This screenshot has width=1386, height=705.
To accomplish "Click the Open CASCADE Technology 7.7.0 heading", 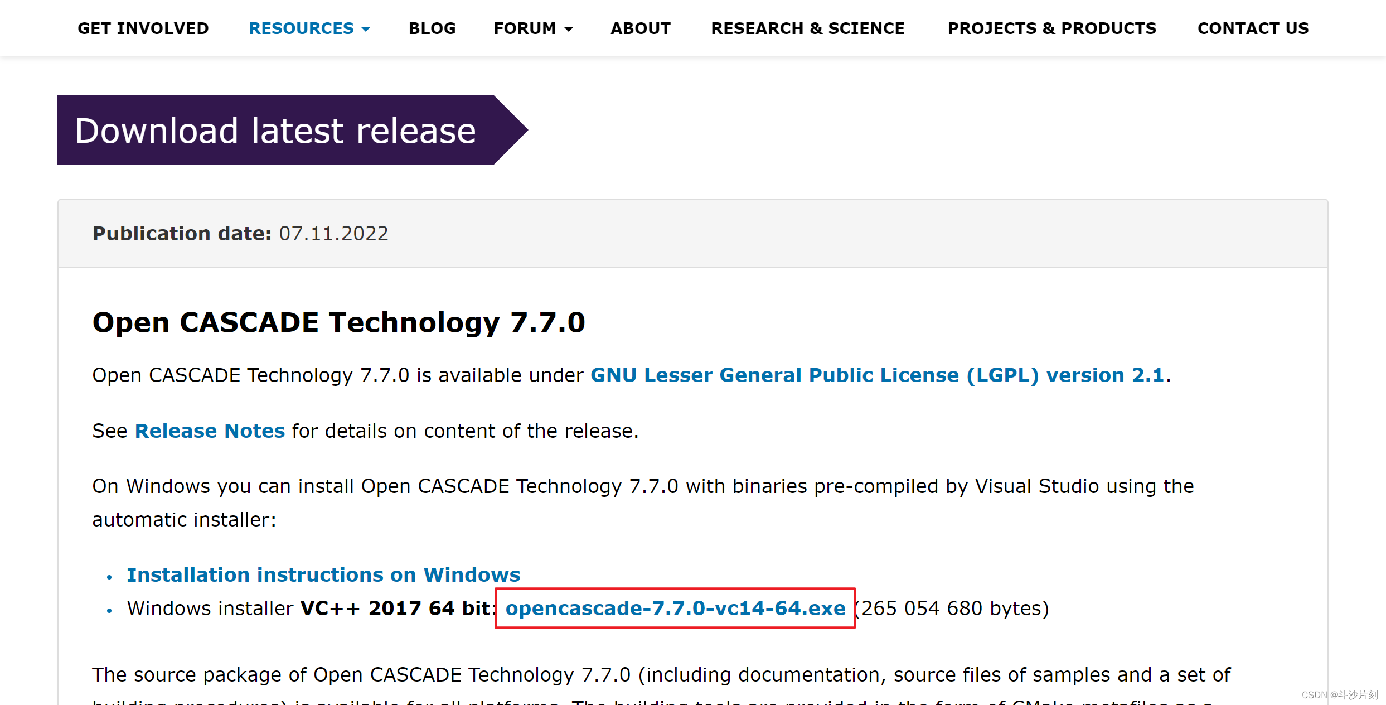I will click(338, 322).
